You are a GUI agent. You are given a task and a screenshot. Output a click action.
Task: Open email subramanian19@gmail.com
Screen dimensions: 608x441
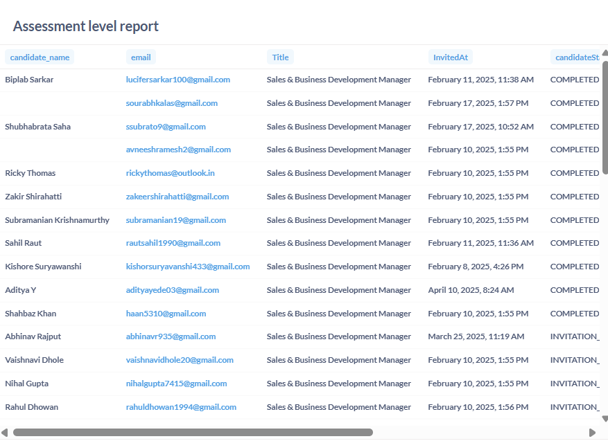[176, 220]
